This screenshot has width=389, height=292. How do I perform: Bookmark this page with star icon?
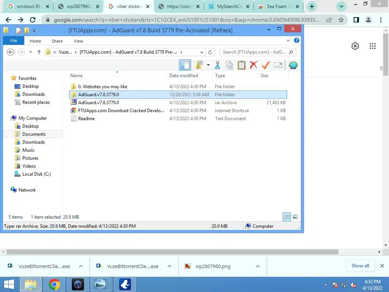(341, 20)
